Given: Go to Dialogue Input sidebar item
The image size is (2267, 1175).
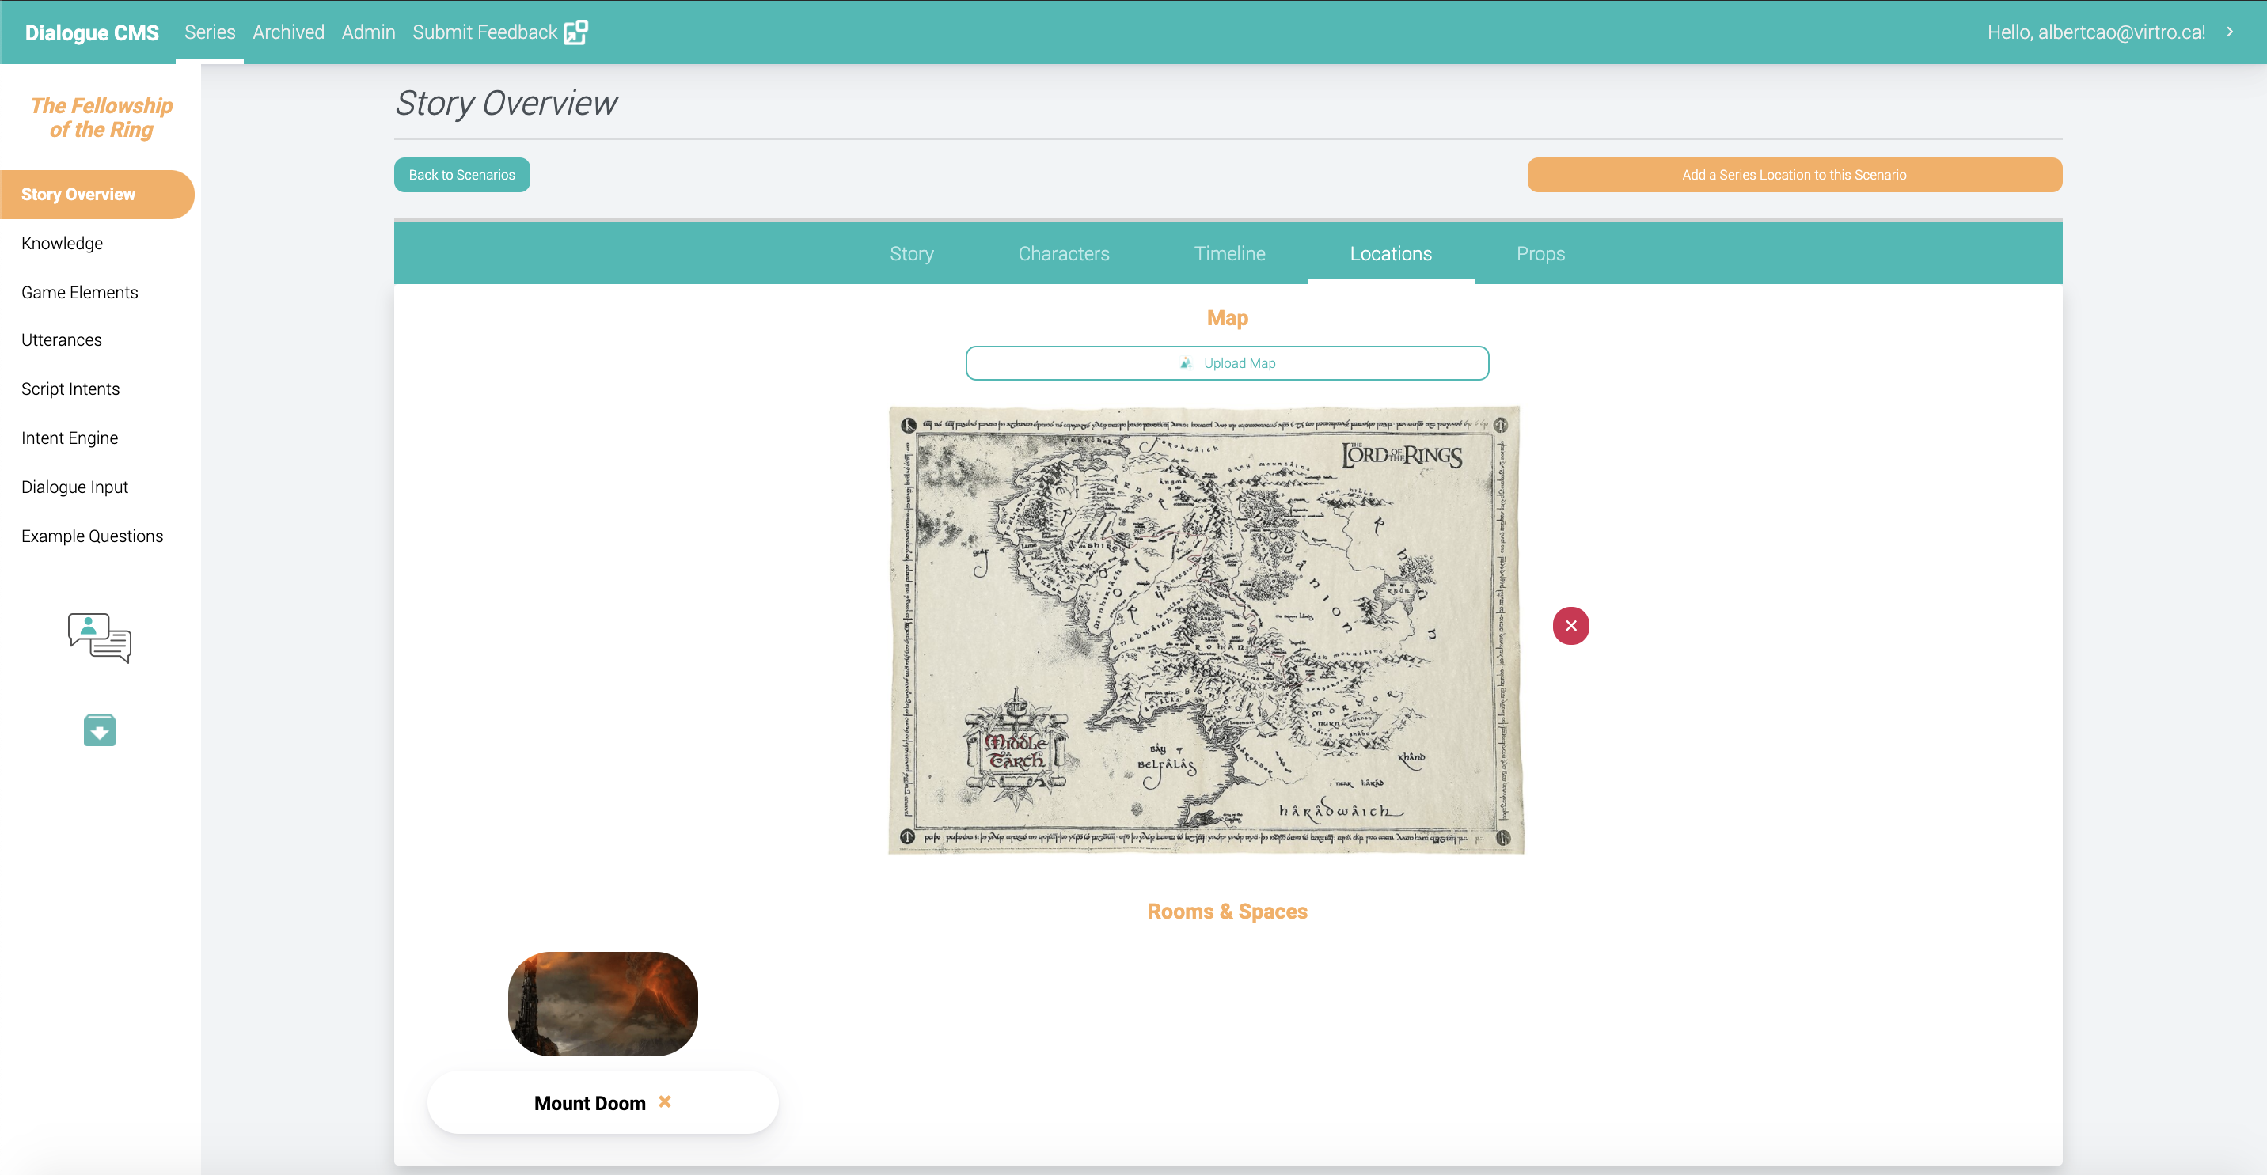Looking at the screenshot, I should (75, 487).
